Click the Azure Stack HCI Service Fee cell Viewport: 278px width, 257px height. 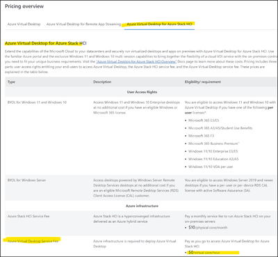coord(28,216)
